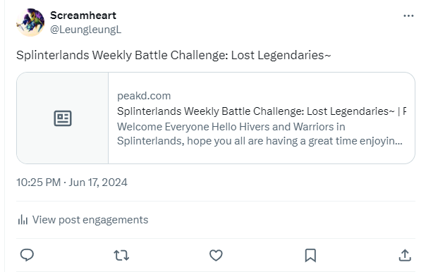
Task: Click the bar chart analytics icon
Action: coord(23,220)
